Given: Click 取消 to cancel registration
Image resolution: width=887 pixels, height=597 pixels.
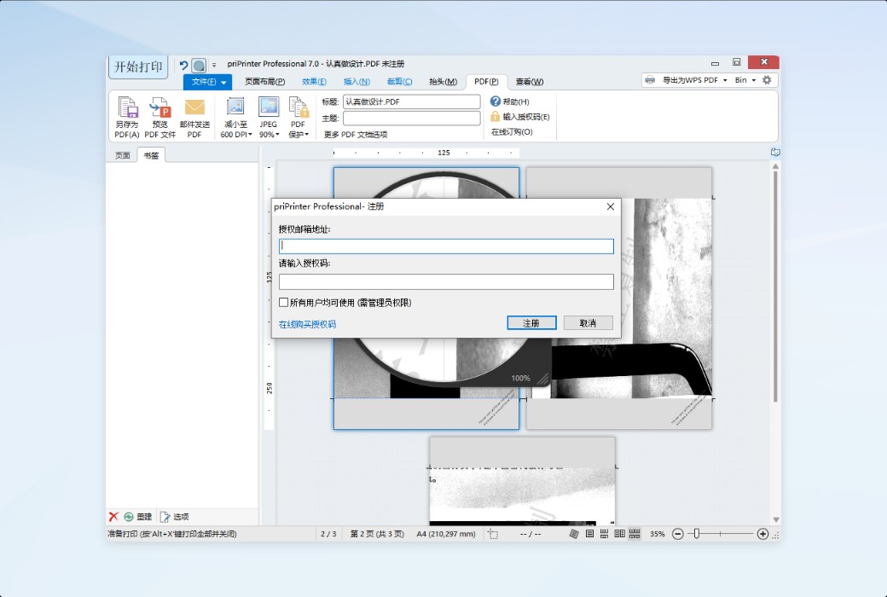Looking at the screenshot, I should tap(588, 322).
